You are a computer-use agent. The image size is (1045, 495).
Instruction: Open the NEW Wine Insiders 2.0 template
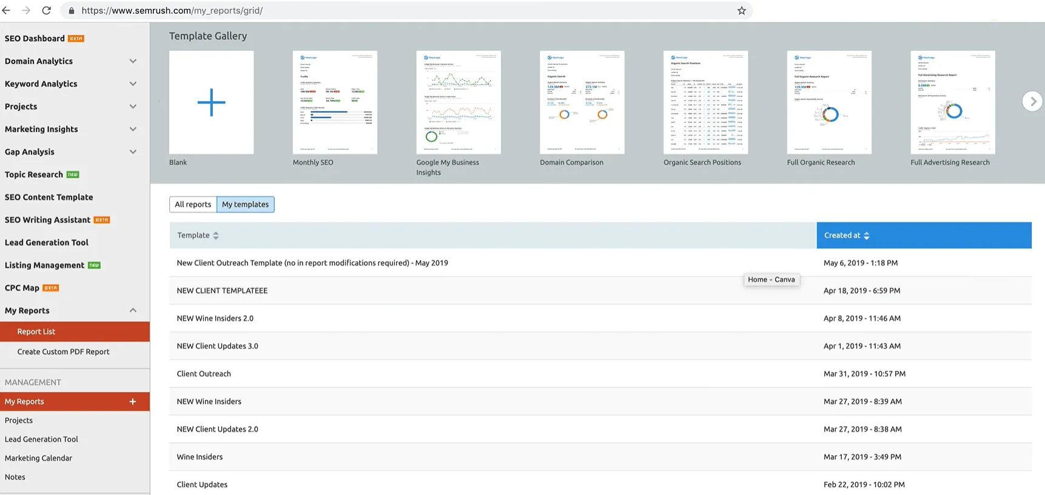click(215, 318)
